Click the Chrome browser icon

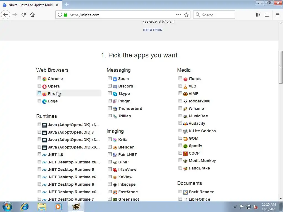tap(44, 79)
